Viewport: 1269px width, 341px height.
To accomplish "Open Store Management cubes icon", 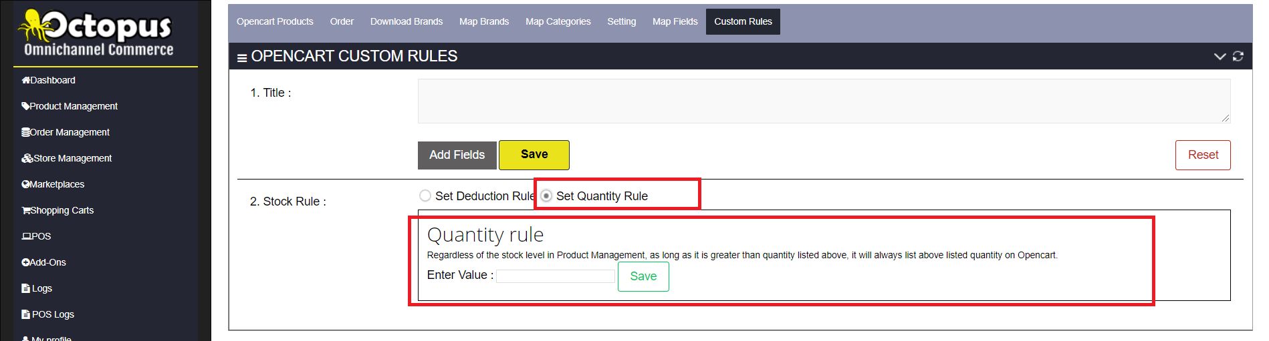I will pos(27,158).
